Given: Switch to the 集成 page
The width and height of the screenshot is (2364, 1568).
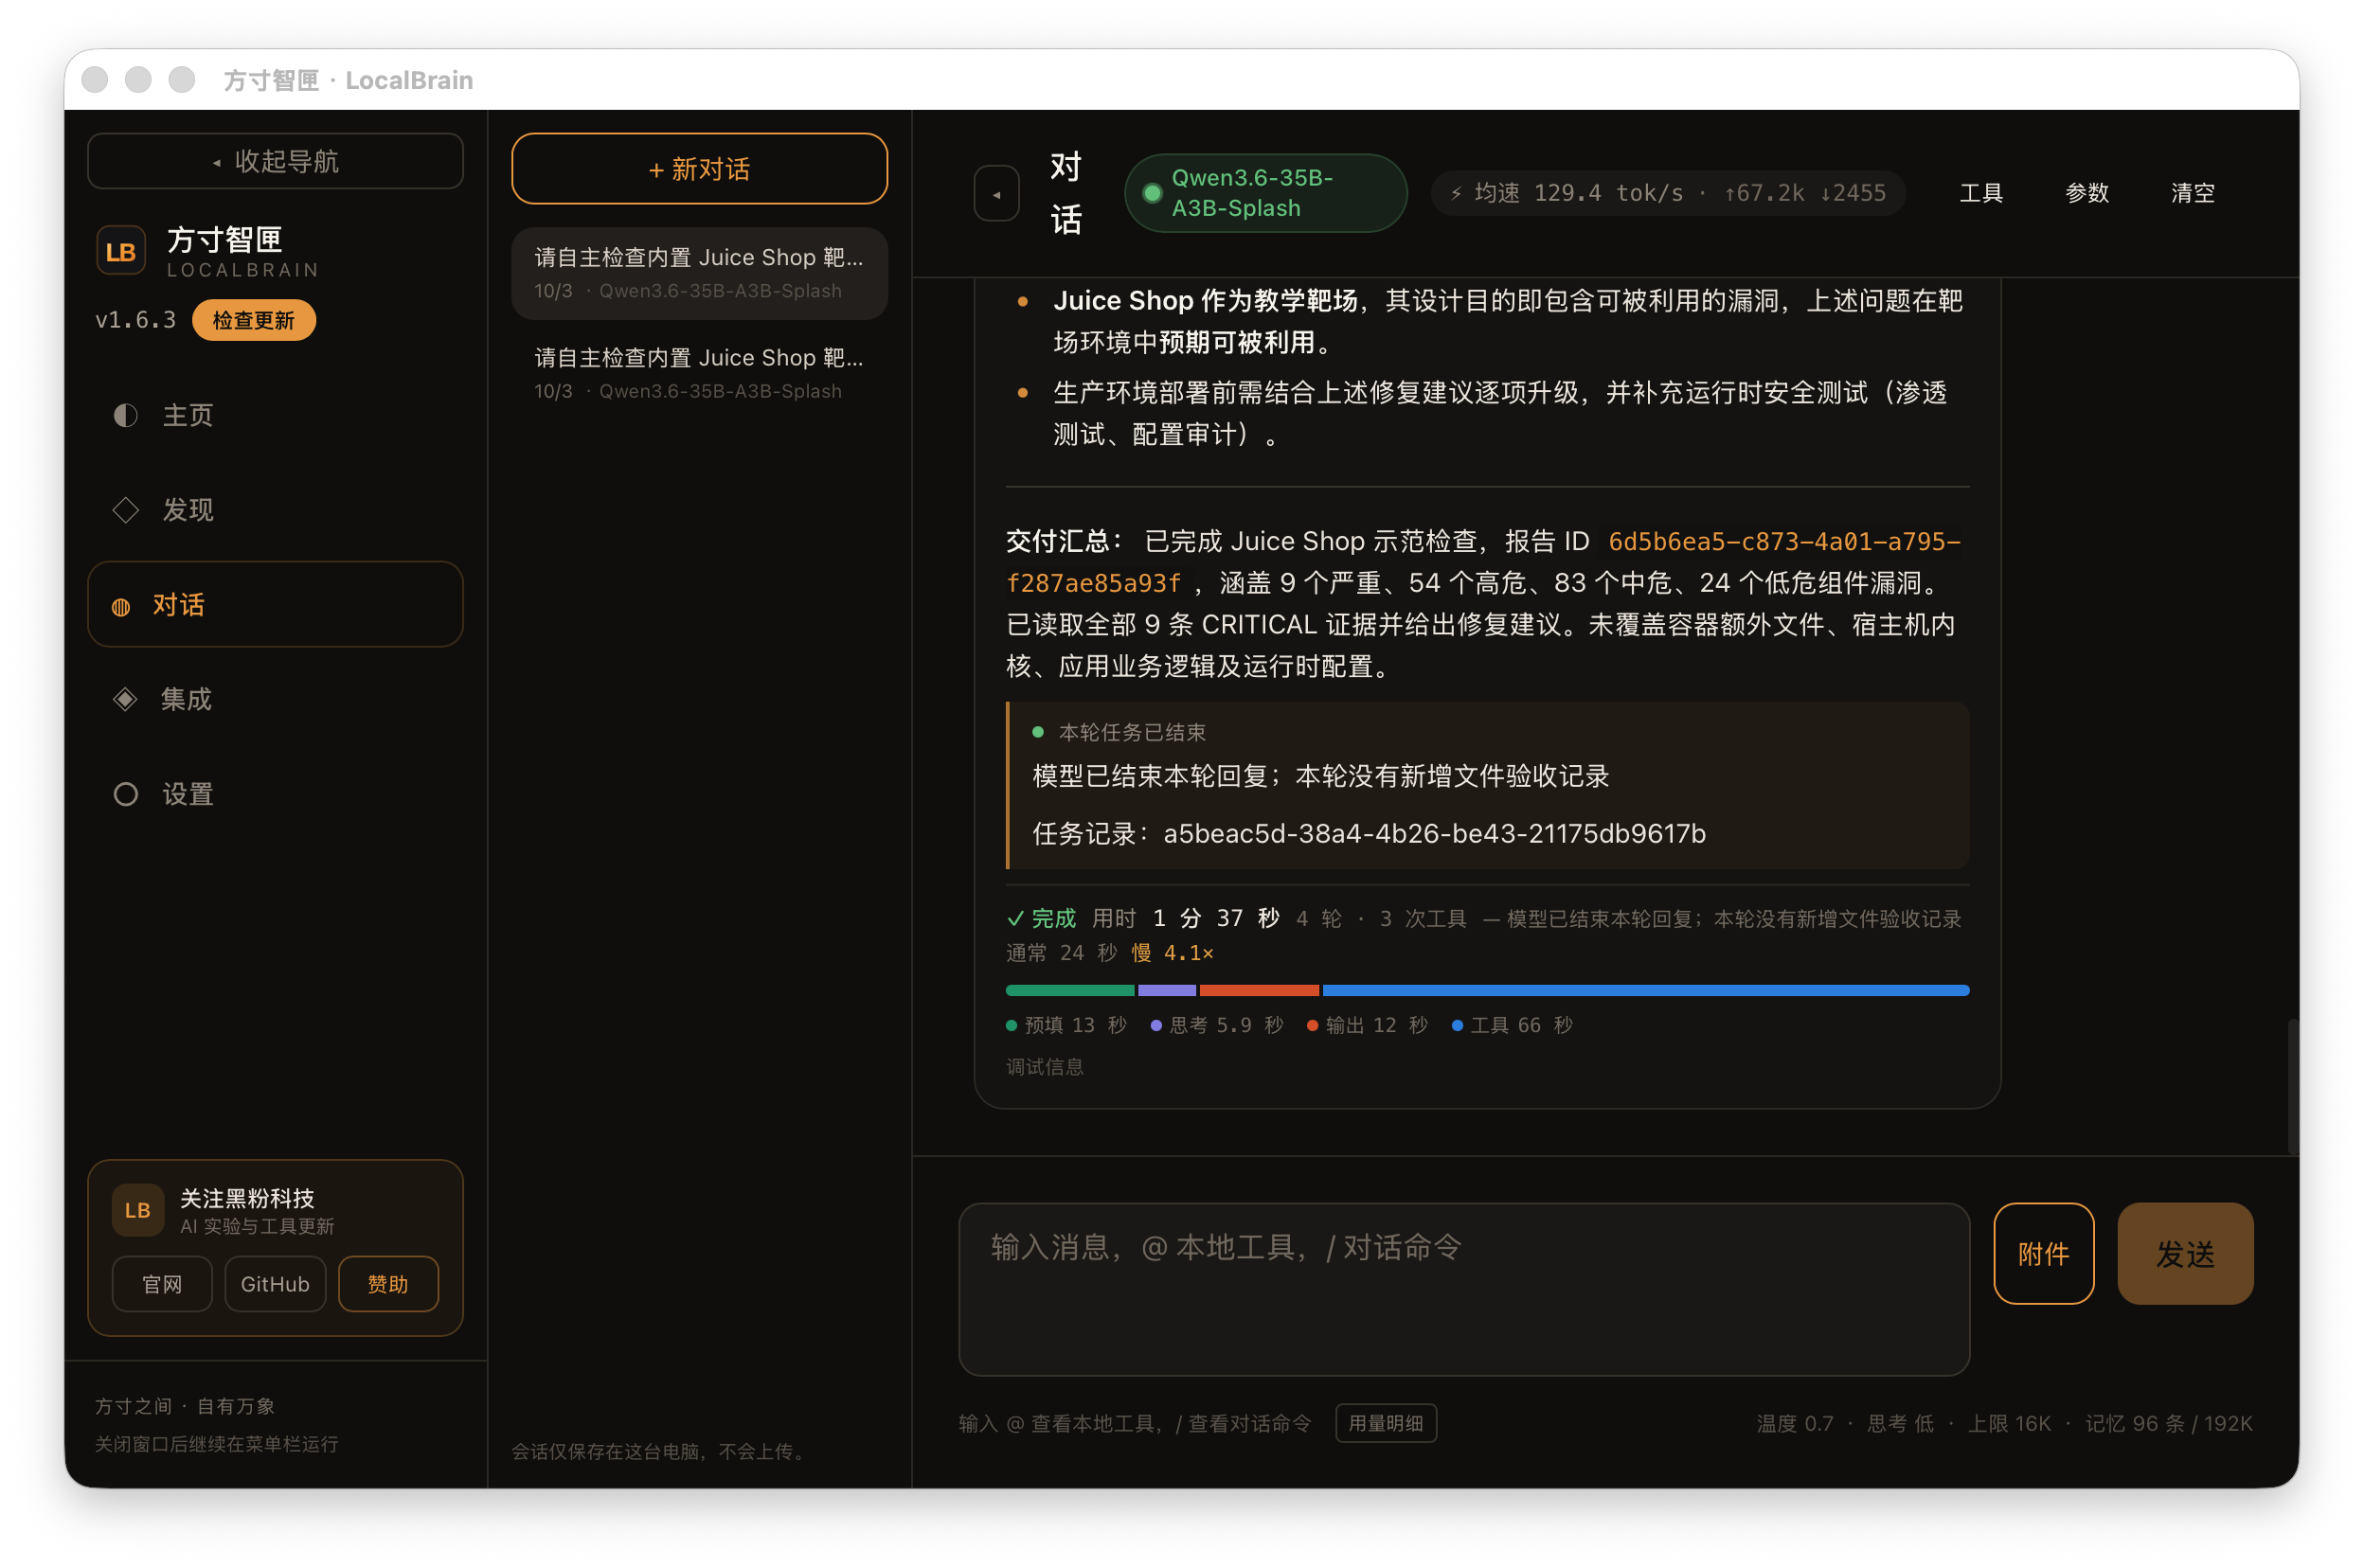Looking at the screenshot, I should [275, 699].
